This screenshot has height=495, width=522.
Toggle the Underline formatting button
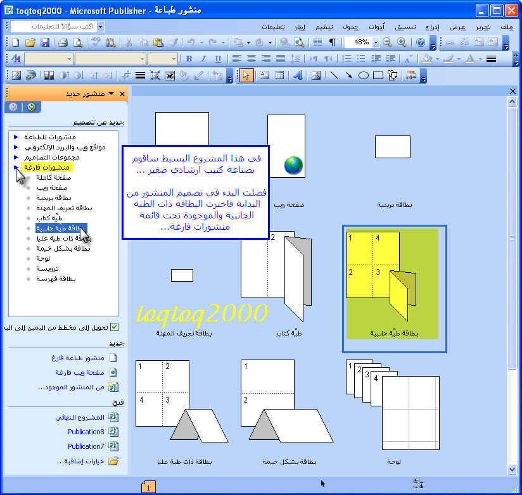(218, 59)
